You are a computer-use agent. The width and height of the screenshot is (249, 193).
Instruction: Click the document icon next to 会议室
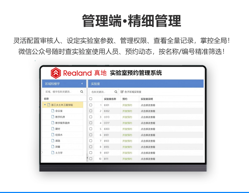coord(53,111)
